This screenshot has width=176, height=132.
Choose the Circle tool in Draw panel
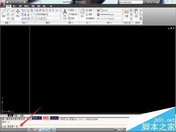[x=8, y=14]
